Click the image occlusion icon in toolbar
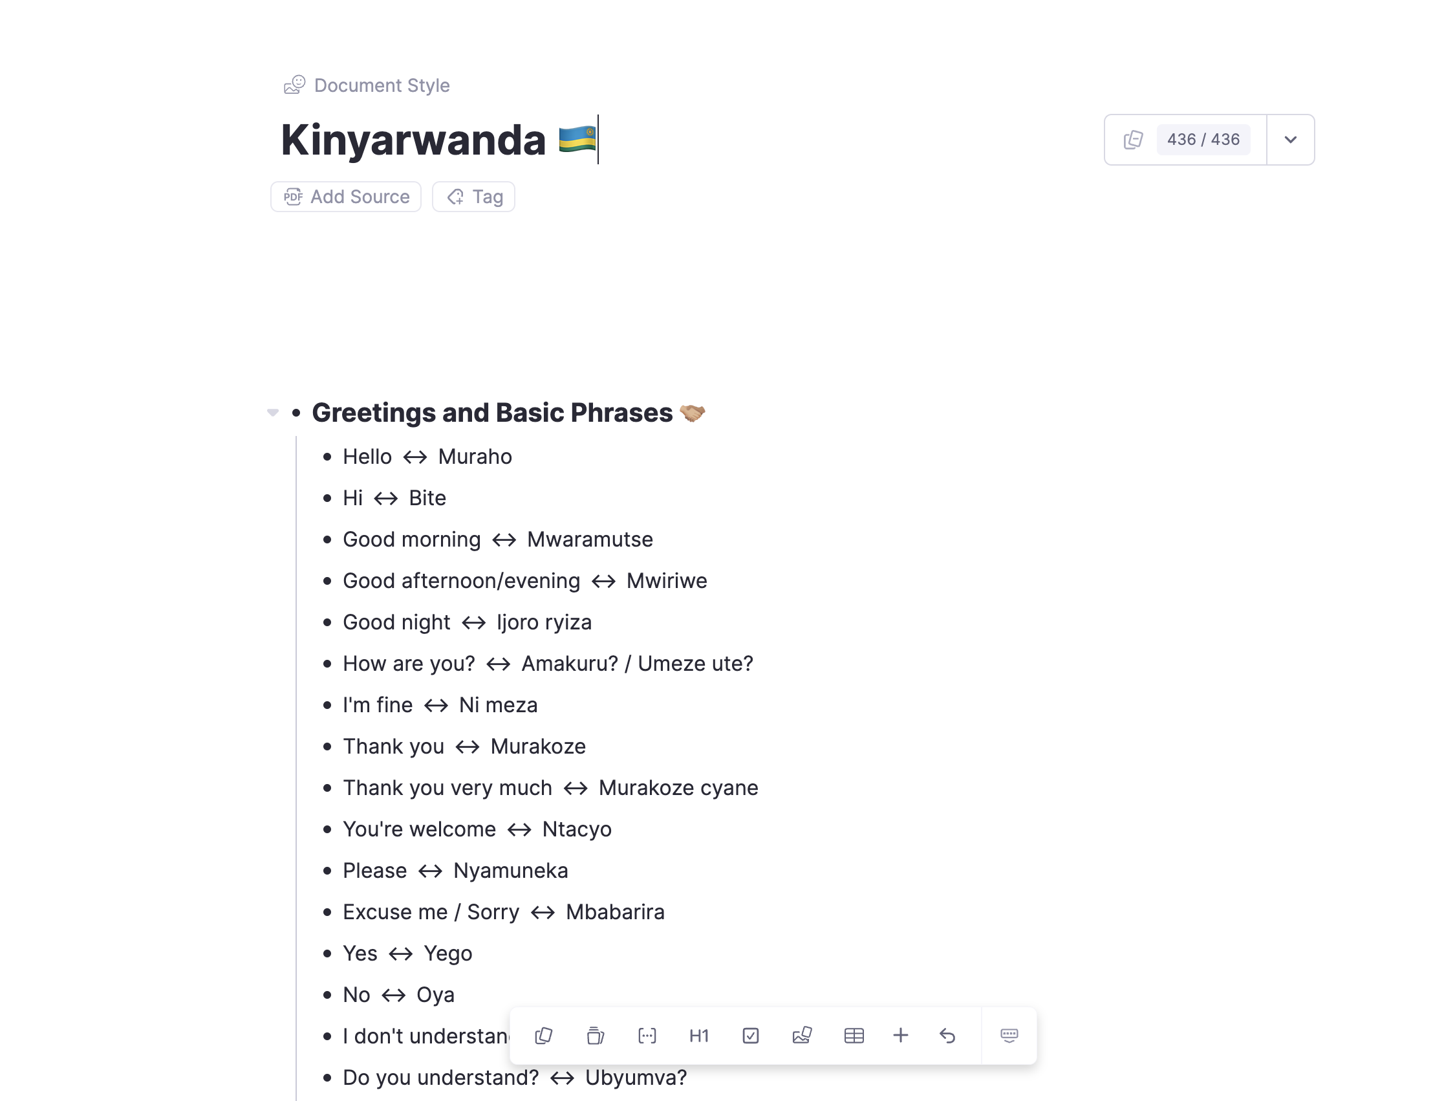The image size is (1433, 1101). 802,1036
